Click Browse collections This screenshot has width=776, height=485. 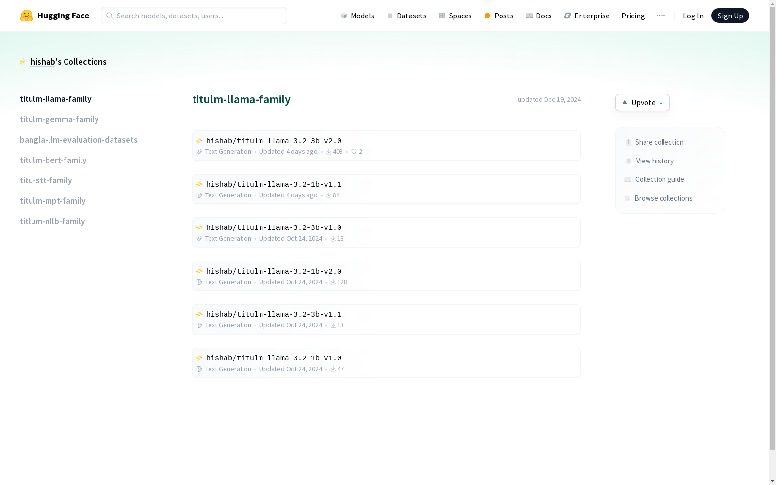coord(658,198)
